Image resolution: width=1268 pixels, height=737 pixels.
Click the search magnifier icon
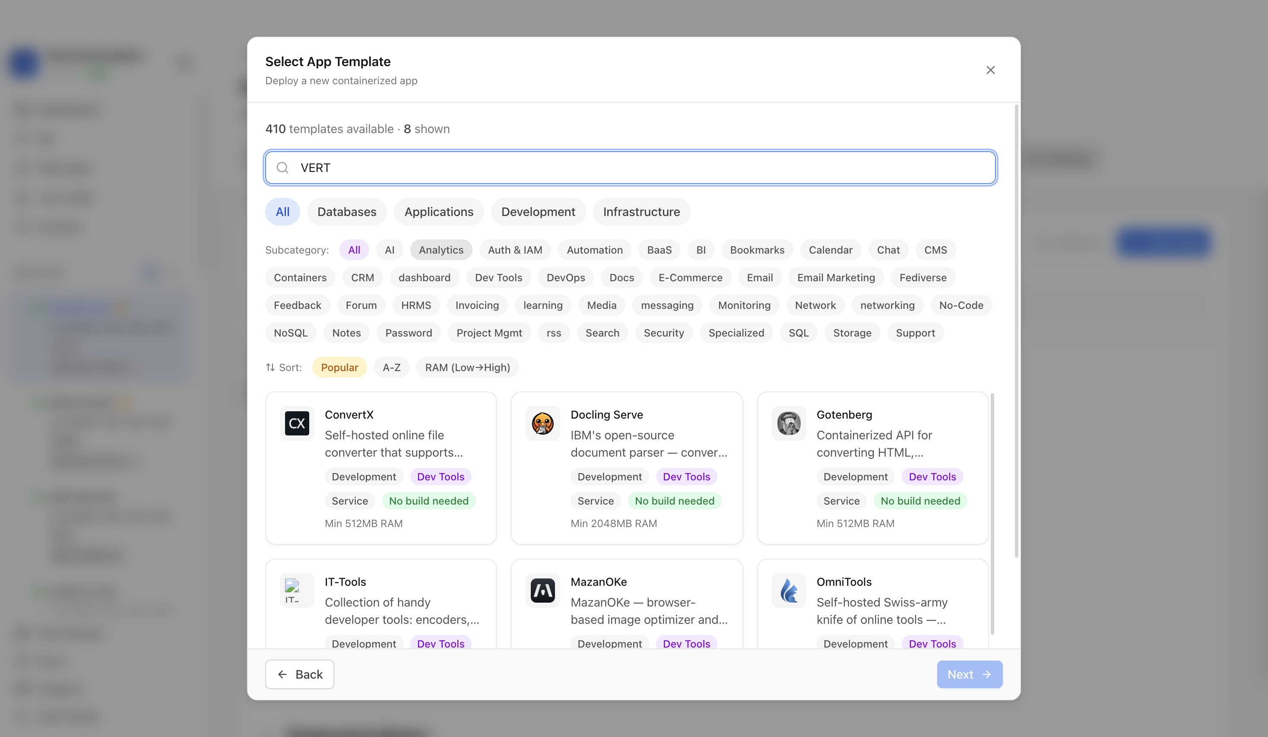[x=283, y=168]
